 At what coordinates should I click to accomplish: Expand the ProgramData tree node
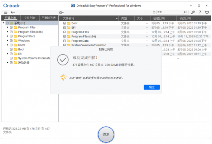[x=7, y=36]
